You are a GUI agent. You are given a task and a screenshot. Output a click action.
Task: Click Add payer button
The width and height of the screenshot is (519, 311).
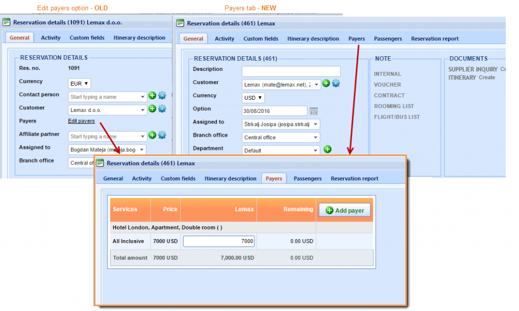tap(345, 210)
